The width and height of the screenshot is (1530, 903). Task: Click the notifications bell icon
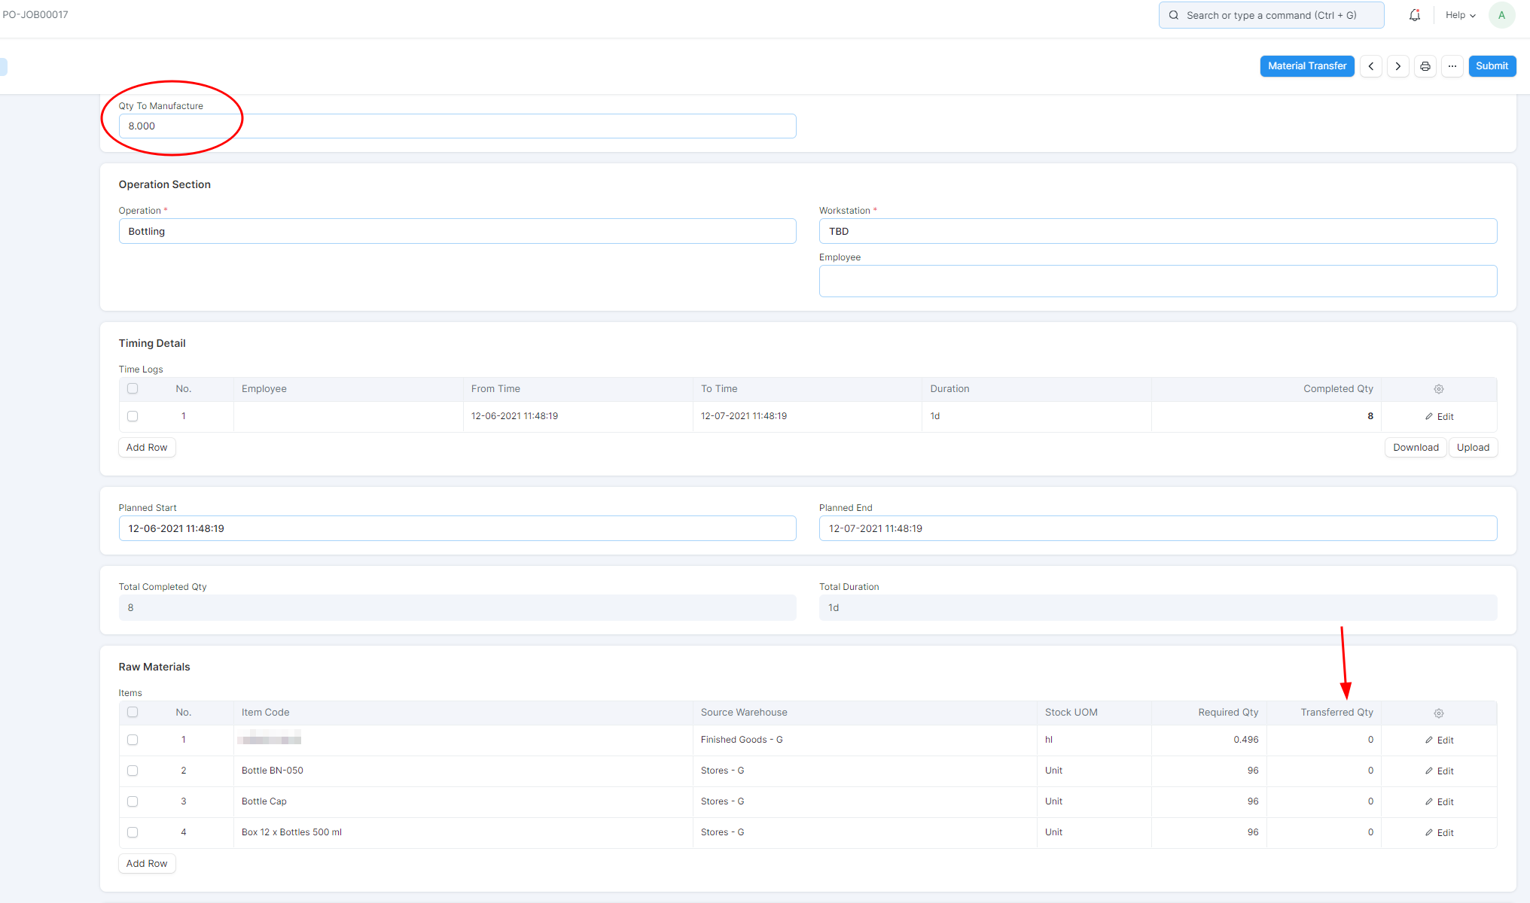(1414, 15)
